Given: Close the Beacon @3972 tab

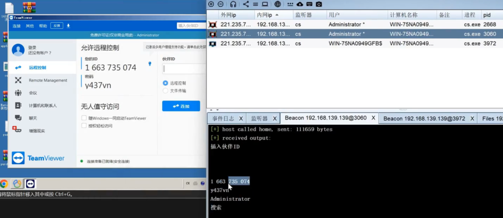Looking at the screenshot, I should [x=472, y=119].
